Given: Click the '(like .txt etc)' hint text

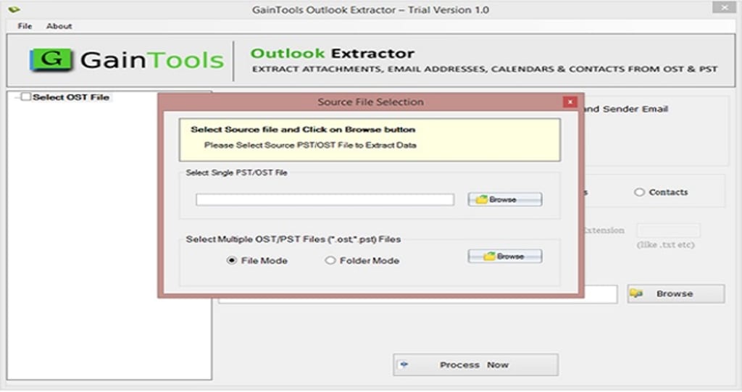Looking at the screenshot, I should click(665, 245).
